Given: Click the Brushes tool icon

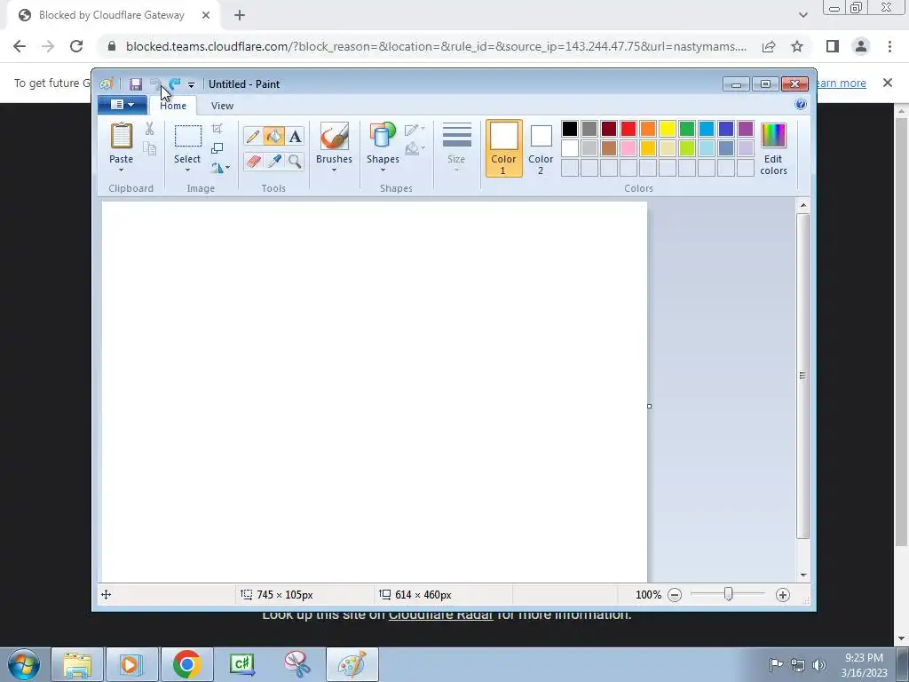Looking at the screenshot, I should 335,137.
